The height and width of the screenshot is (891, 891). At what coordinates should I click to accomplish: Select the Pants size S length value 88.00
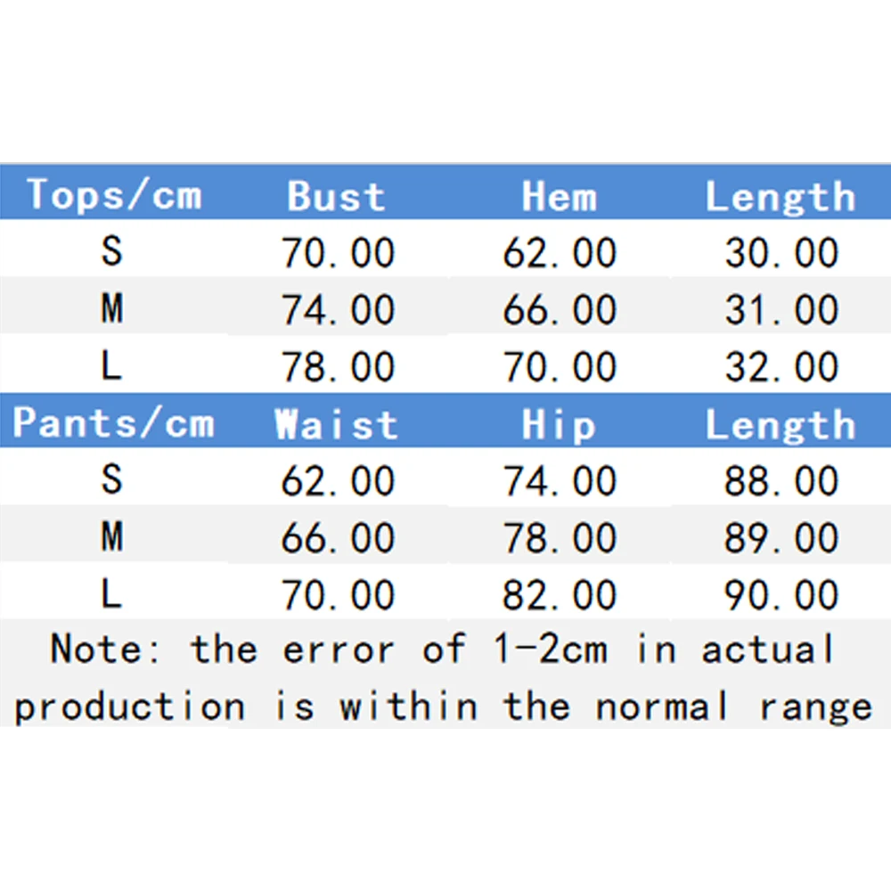click(781, 481)
